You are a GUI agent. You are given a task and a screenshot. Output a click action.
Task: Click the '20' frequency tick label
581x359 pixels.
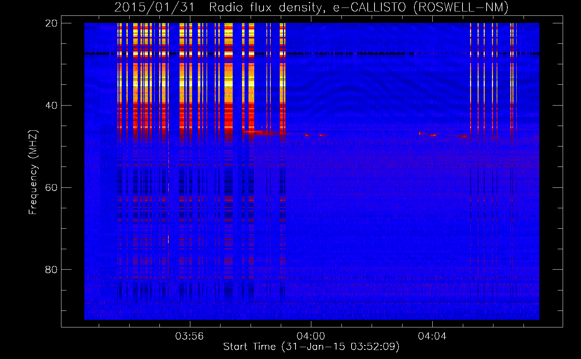51,23
